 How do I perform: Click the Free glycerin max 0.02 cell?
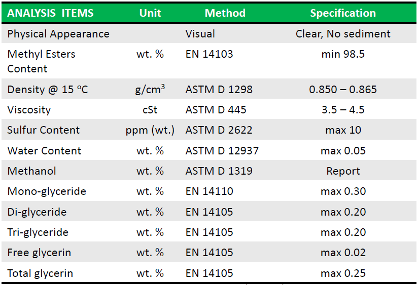pos(343,253)
